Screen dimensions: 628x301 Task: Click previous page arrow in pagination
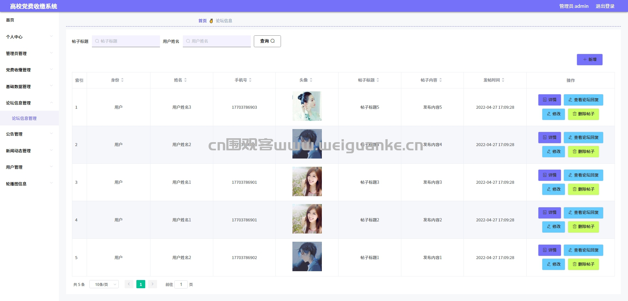pos(129,284)
